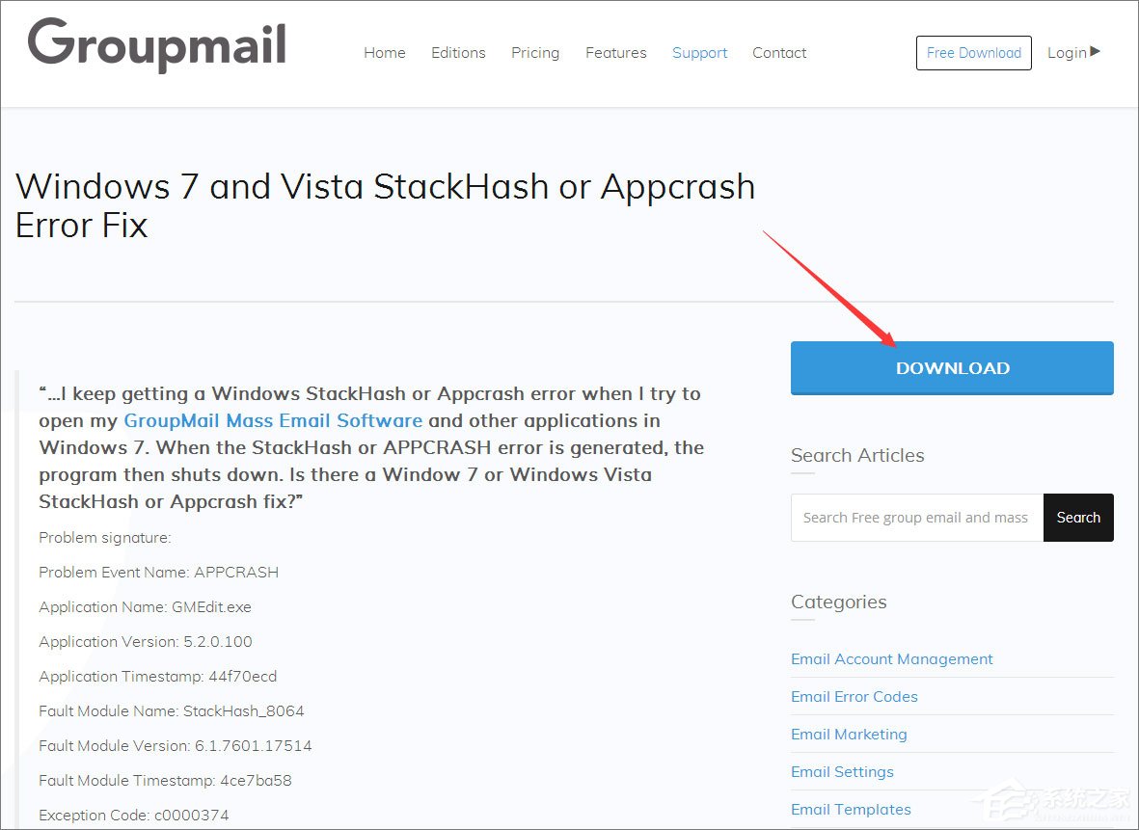Open the Email Account Management category

892,658
